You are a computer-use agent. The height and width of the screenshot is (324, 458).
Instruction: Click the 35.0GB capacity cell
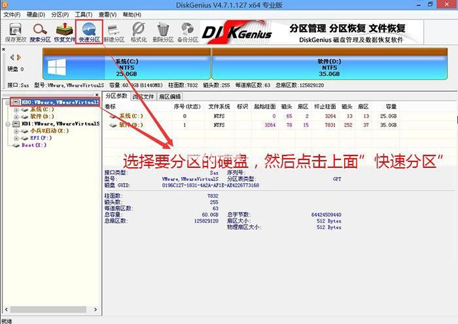click(388, 125)
